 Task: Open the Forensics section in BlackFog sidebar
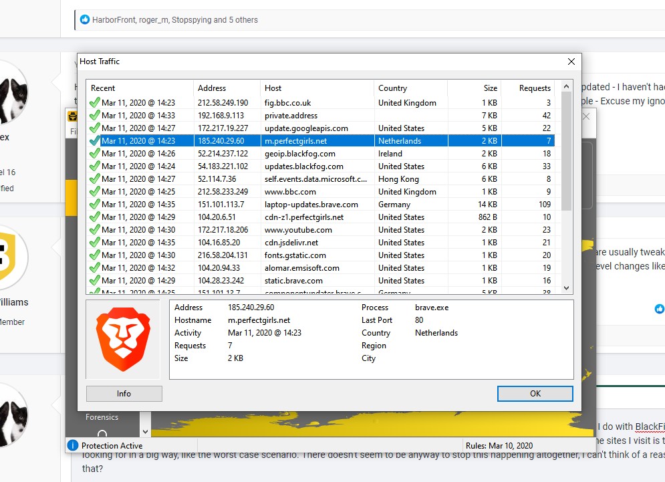(102, 417)
